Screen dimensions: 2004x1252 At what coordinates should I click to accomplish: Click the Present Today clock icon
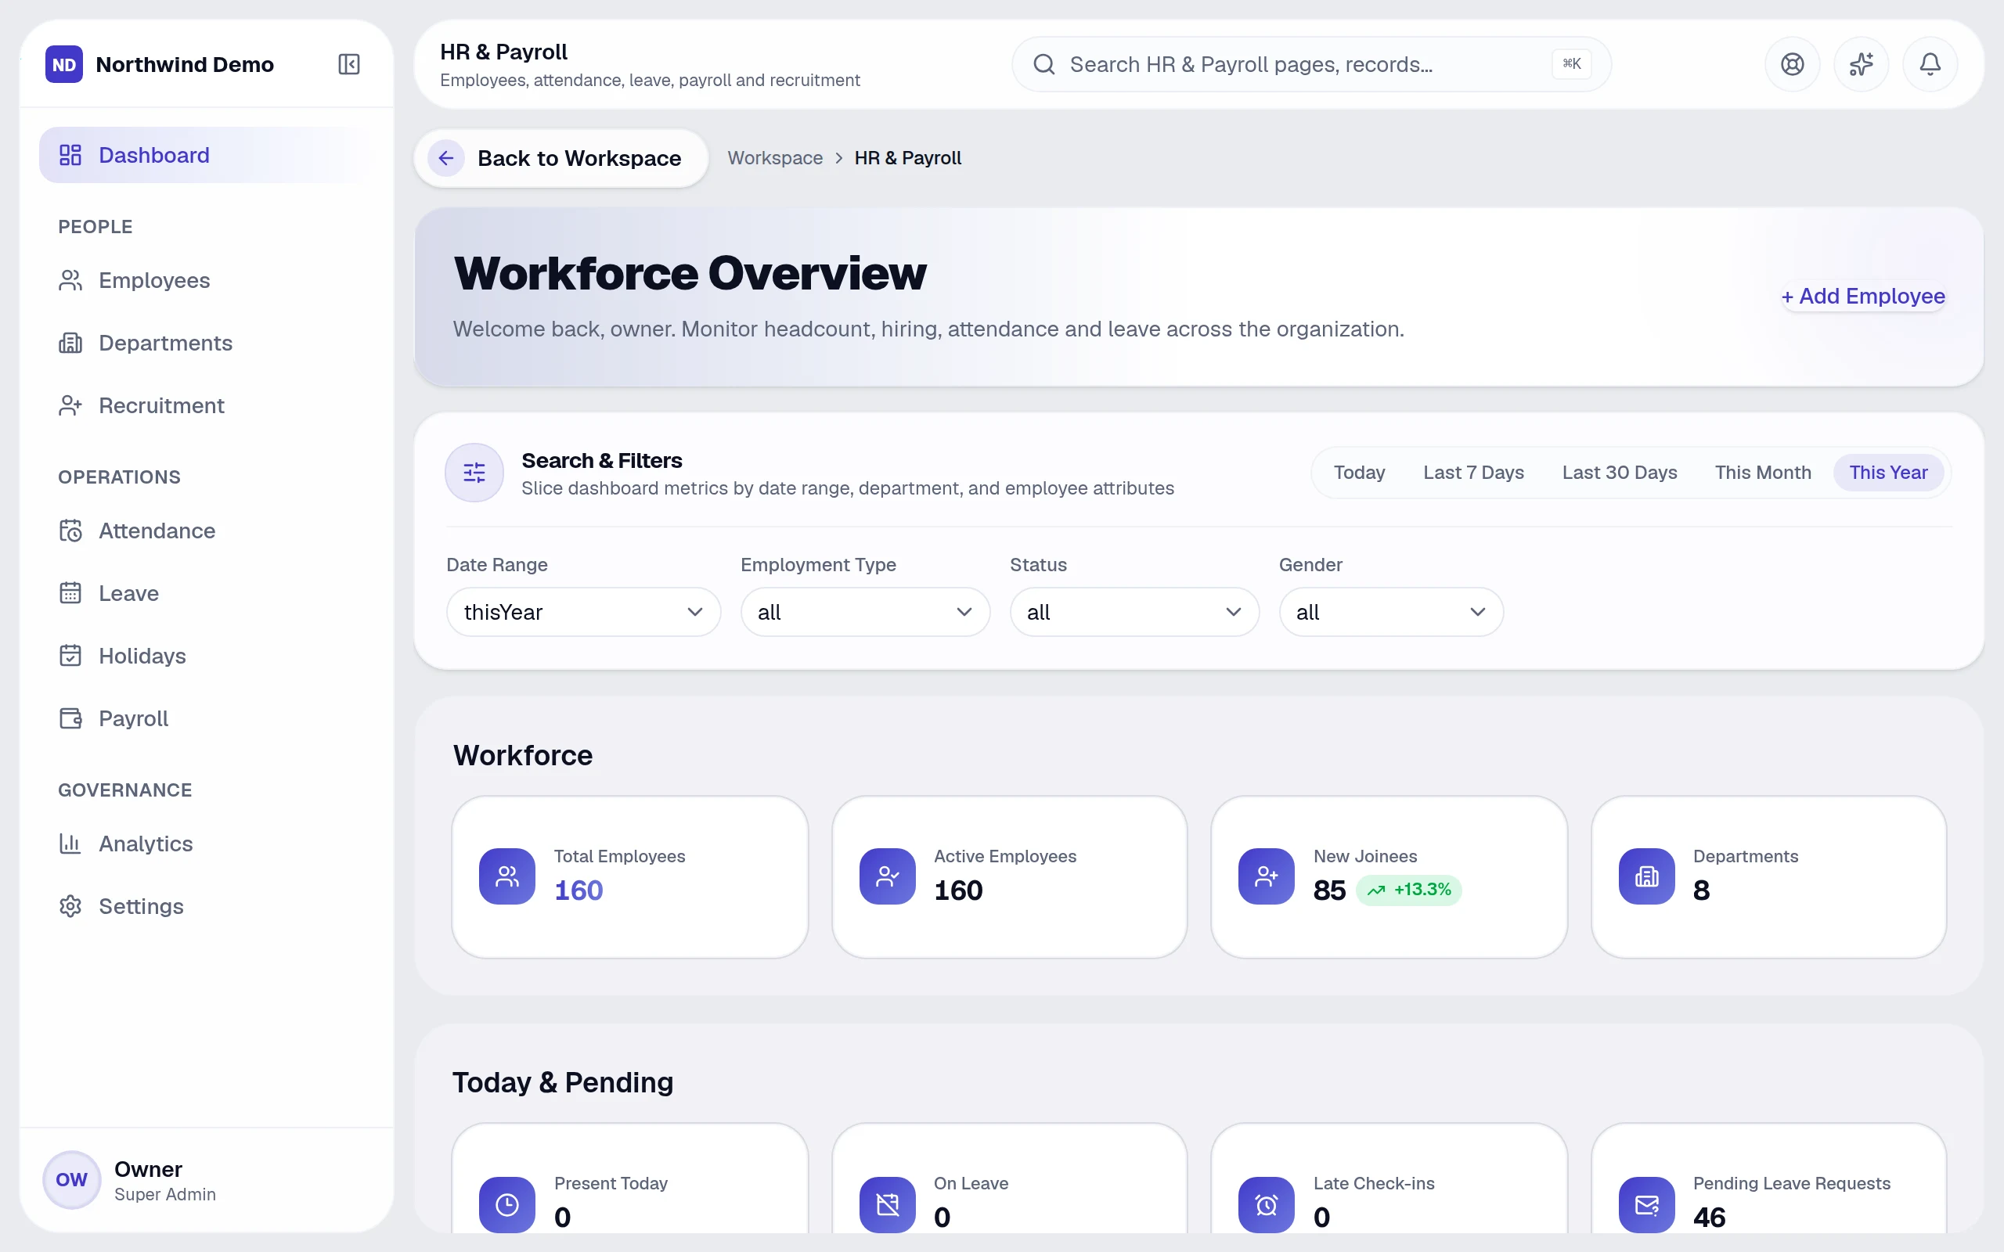point(506,1204)
